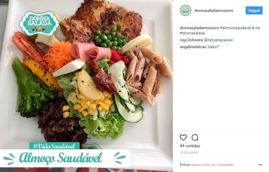This screenshot has width=269, height=172.
Task: Select the Donna Salada logo badge on photo
Action: tap(40, 23)
